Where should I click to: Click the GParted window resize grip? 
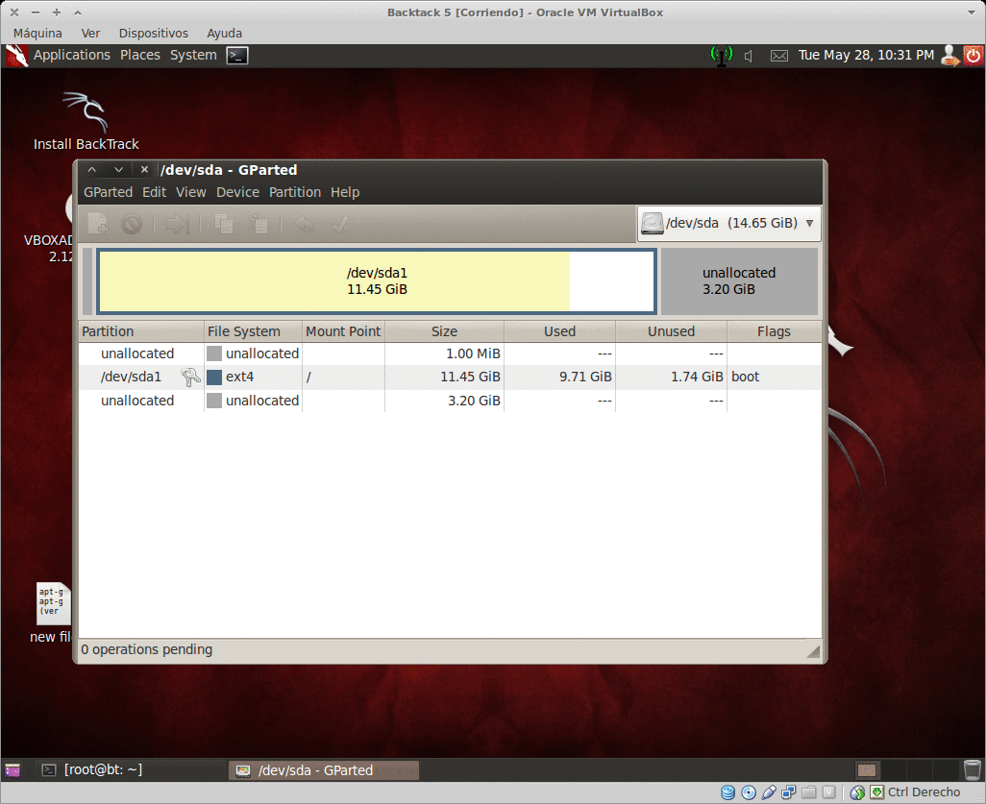813,650
